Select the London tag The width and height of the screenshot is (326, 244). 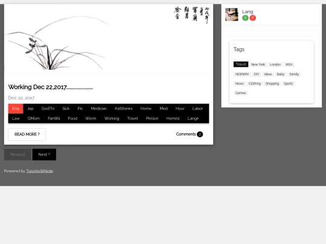pyautogui.click(x=275, y=64)
